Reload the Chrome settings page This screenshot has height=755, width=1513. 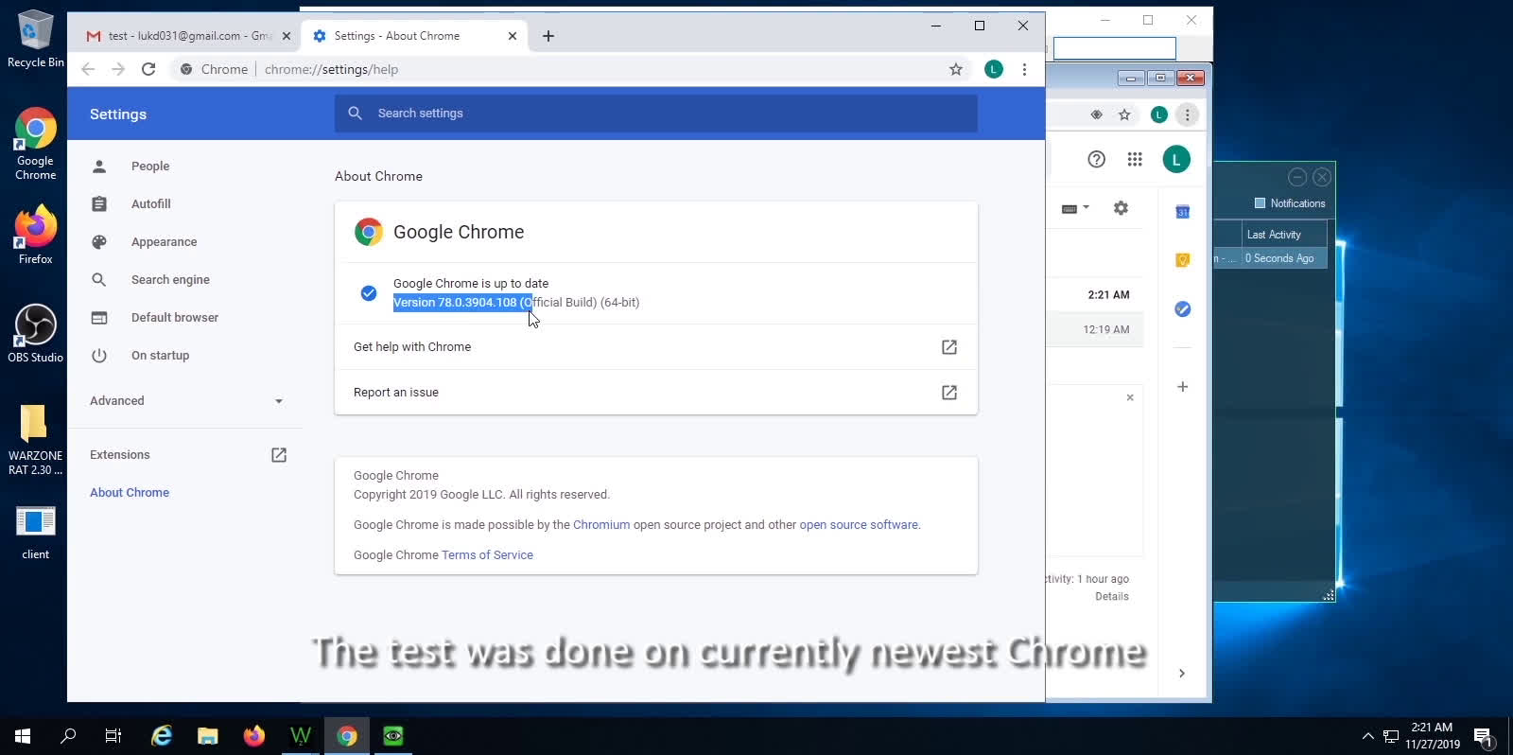pyautogui.click(x=148, y=69)
